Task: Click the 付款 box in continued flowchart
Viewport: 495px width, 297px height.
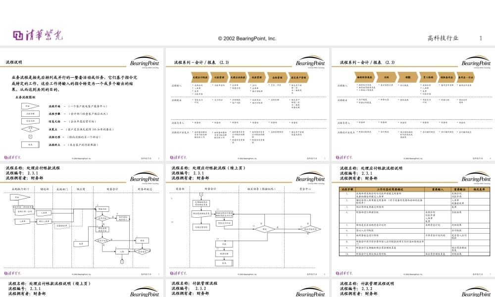Action: point(224,244)
